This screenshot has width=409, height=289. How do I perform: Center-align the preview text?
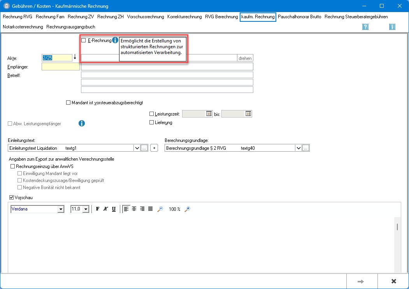(x=134, y=209)
